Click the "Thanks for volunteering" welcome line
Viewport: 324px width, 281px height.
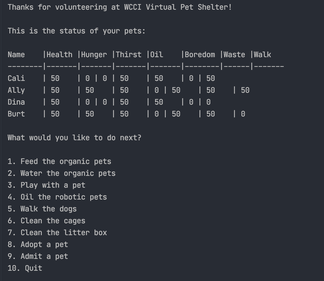tap(120, 7)
